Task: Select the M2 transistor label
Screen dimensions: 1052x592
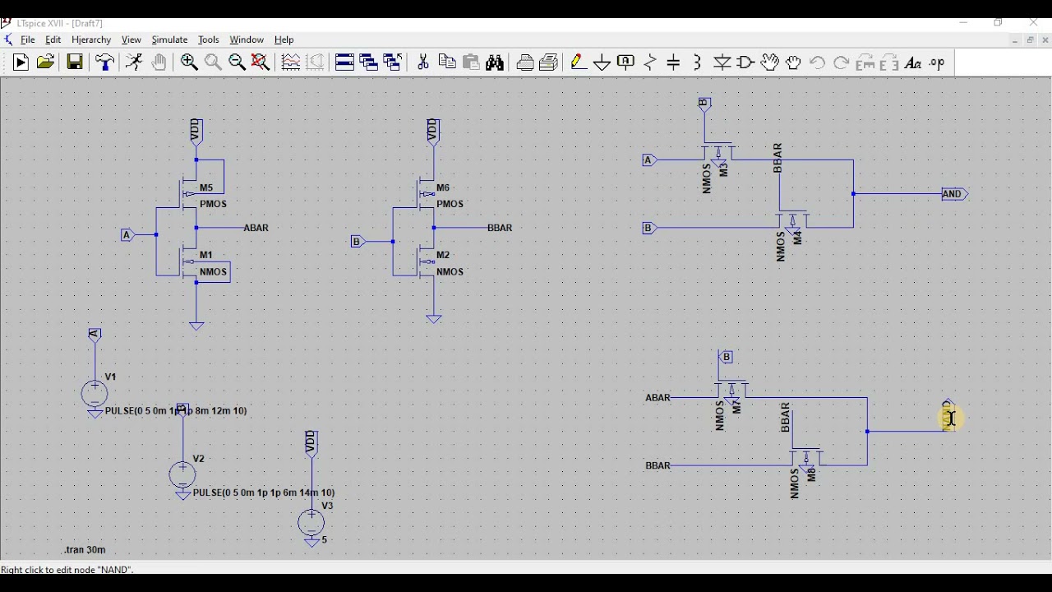Action: click(444, 255)
